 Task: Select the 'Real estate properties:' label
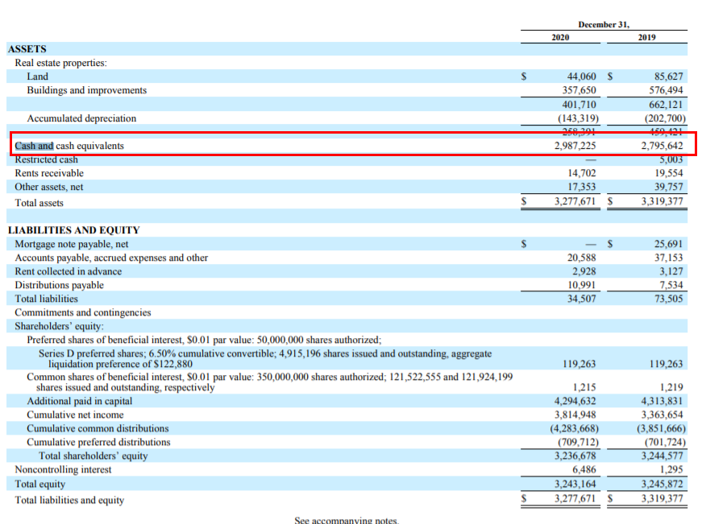pyautogui.click(x=61, y=63)
